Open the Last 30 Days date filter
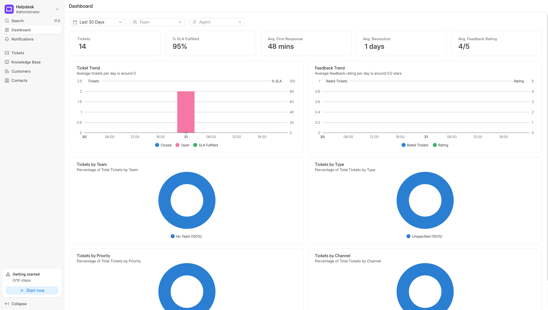The width and height of the screenshot is (548, 310). 97,22
